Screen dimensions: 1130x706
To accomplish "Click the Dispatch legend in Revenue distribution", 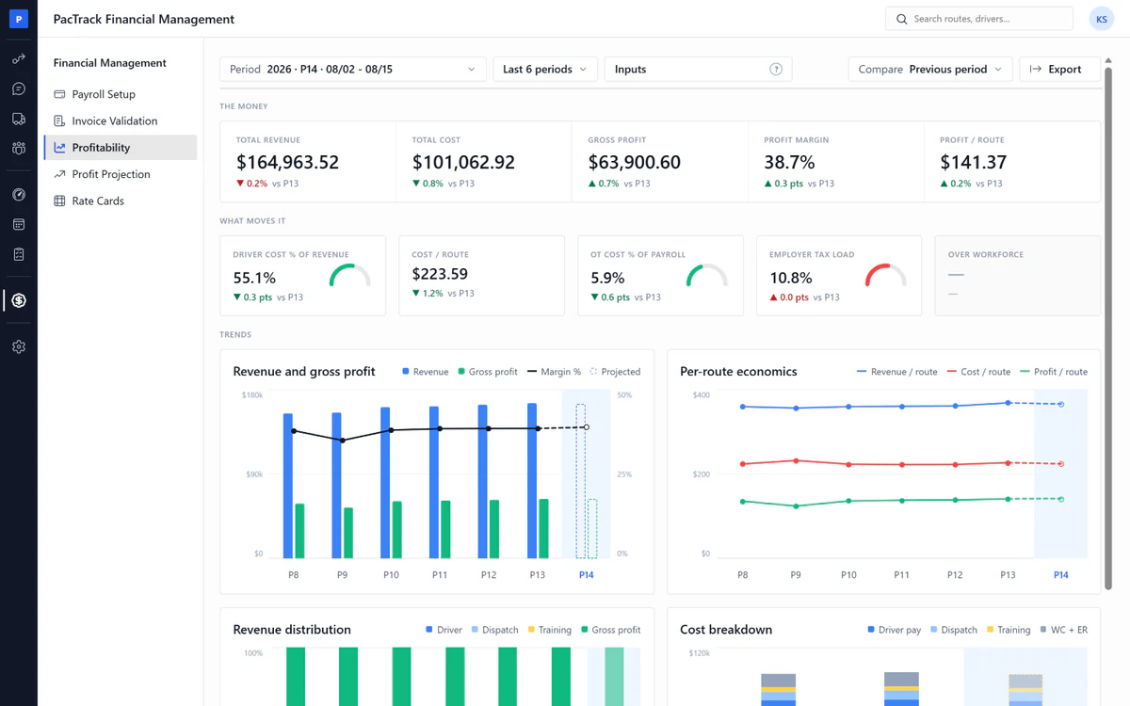I will click(494, 630).
